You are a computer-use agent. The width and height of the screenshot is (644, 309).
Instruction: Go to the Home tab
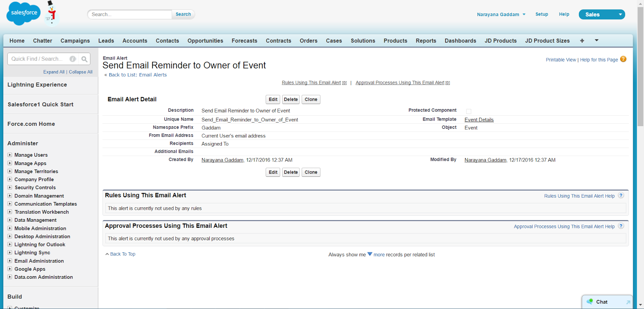click(17, 41)
